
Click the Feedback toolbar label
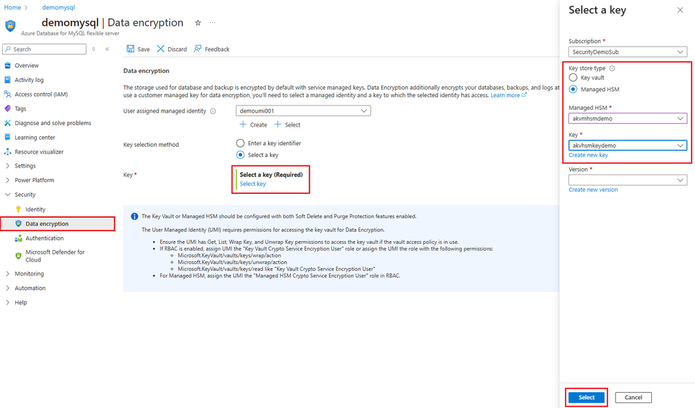(217, 49)
